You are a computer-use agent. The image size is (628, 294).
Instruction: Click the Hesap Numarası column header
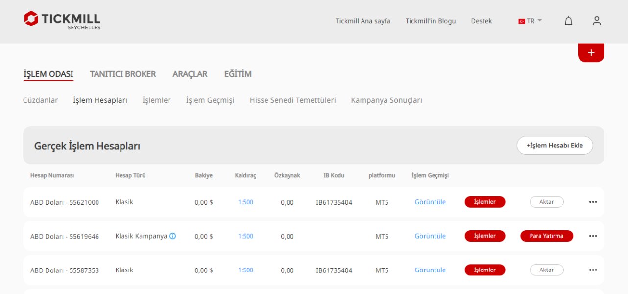tap(52, 175)
